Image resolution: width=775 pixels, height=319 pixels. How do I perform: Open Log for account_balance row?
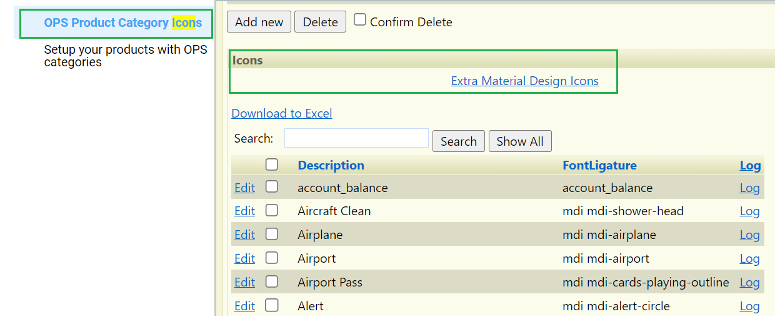749,188
